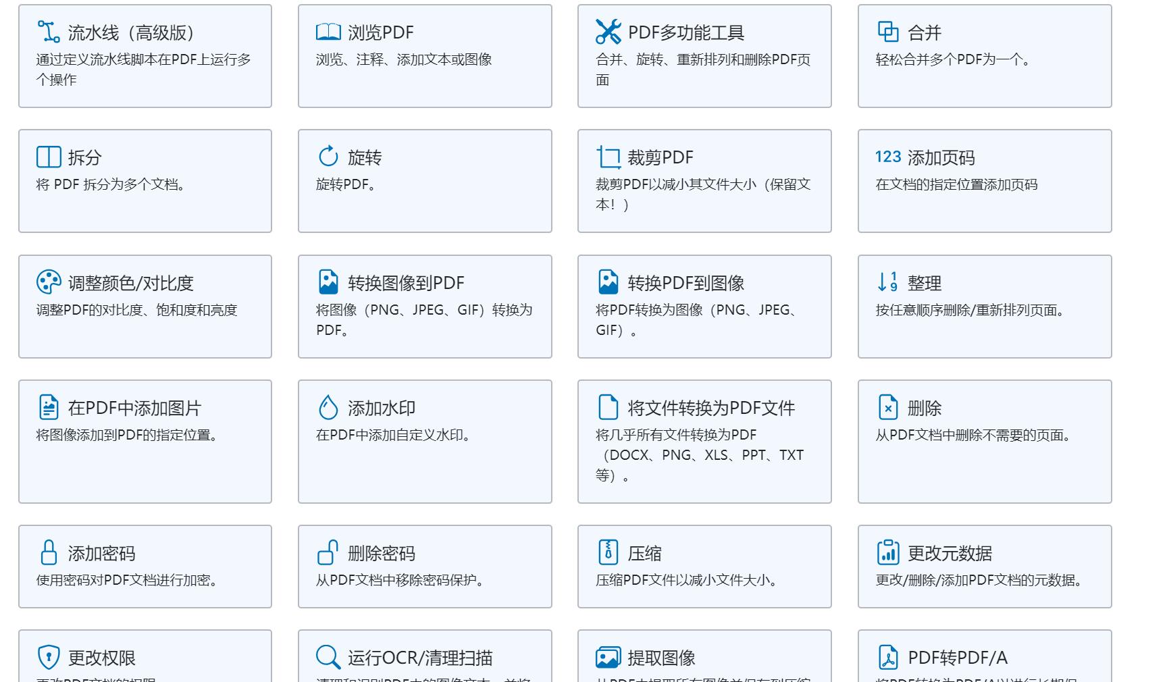Open the 浏览PDF title link
This screenshot has width=1167, height=682.
click(x=381, y=32)
